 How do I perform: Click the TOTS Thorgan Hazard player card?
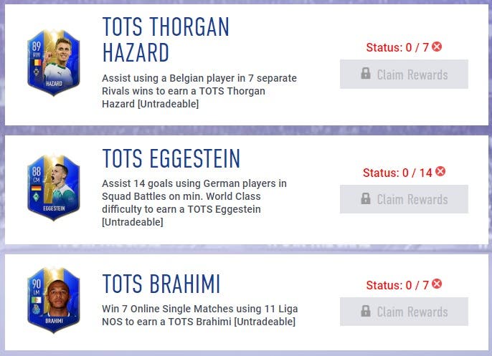pos(53,62)
